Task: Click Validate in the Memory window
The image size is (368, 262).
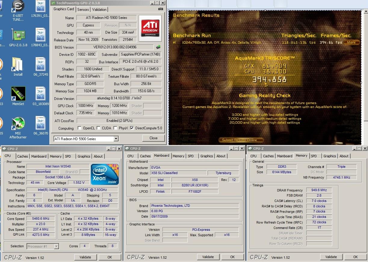Action: [x=331, y=257]
